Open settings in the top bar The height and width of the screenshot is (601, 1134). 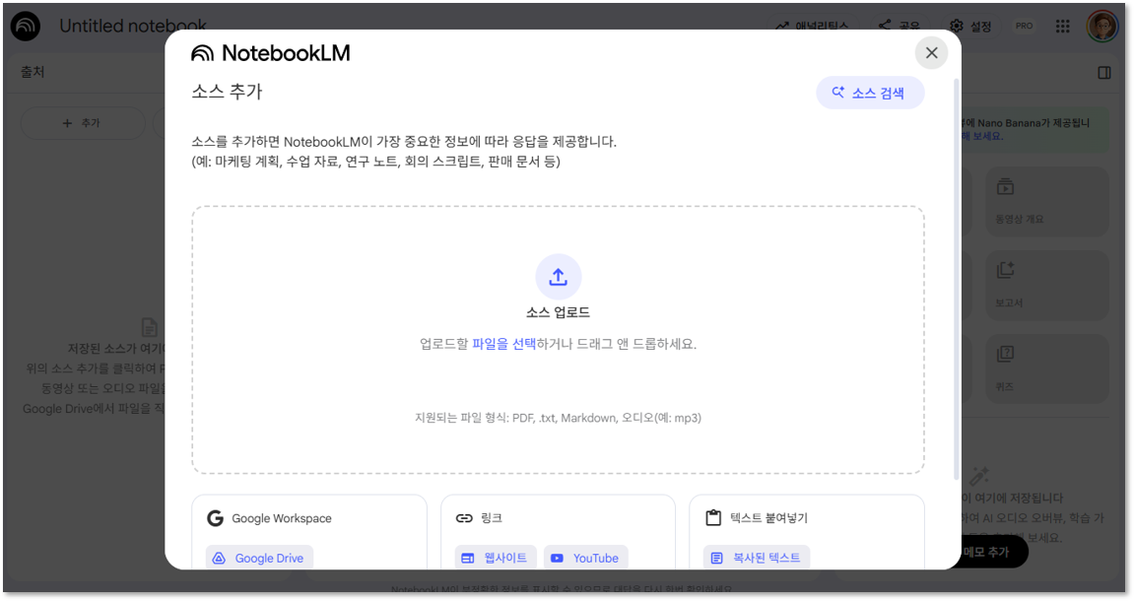(x=970, y=26)
